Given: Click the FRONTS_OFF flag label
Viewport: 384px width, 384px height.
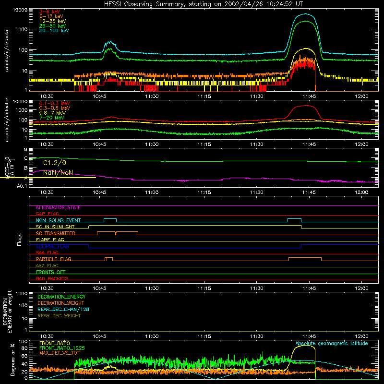Looking at the screenshot, I should [x=51, y=272].
